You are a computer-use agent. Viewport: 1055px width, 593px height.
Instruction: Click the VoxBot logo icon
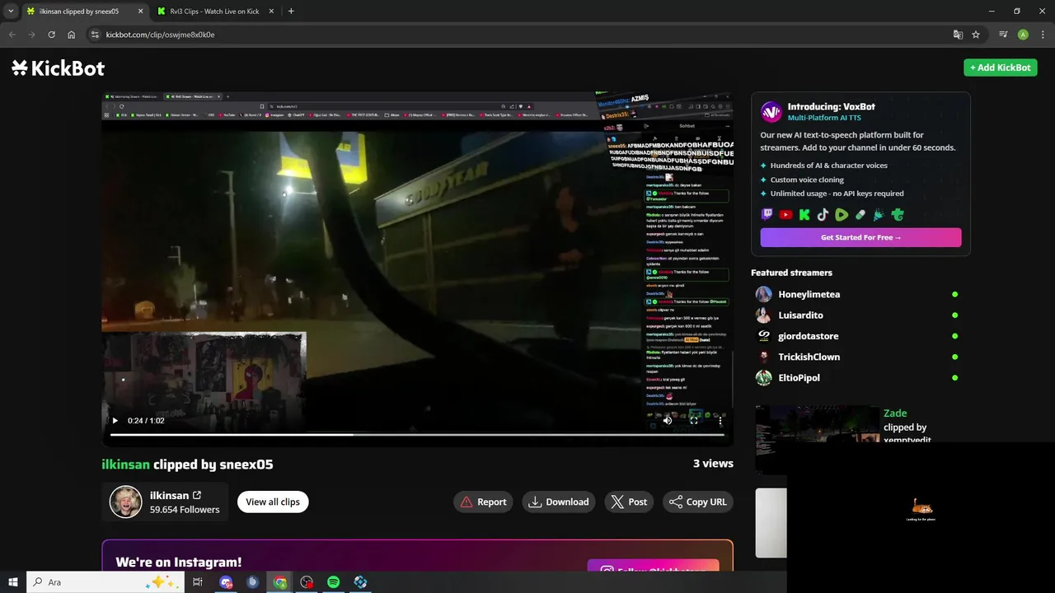(x=771, y=112)
